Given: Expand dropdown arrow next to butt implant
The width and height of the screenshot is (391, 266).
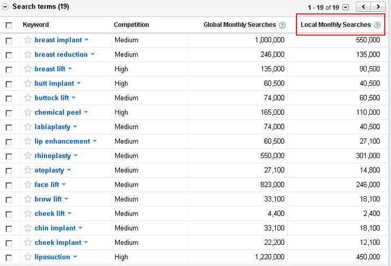Looking at the screenshot, I should [x=79, y=84].
